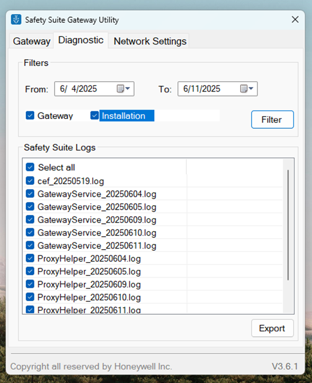Close the Safety Suite Gateway Utility window
Screen dimensions: 312x383
(295, 19)
